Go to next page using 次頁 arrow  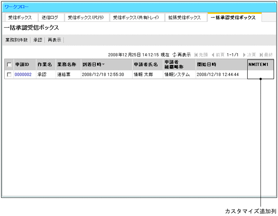(x=244, y=54)
